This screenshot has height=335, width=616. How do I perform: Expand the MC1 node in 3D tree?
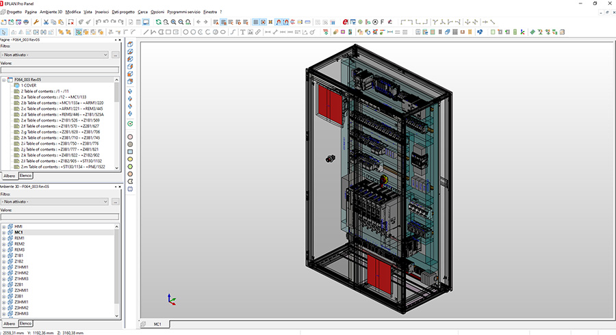tap(4, 232)
